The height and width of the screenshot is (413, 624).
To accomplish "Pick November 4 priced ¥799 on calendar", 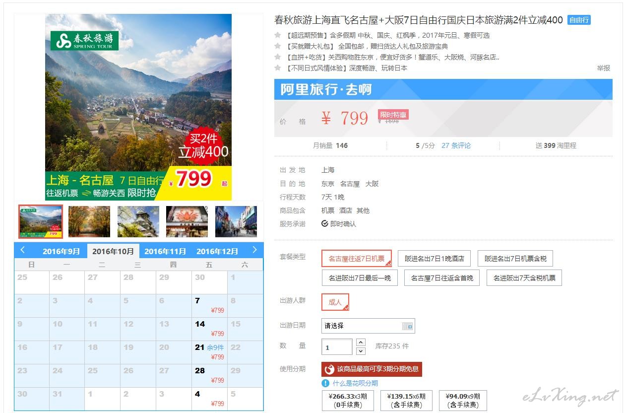I will tap(209, 399).
